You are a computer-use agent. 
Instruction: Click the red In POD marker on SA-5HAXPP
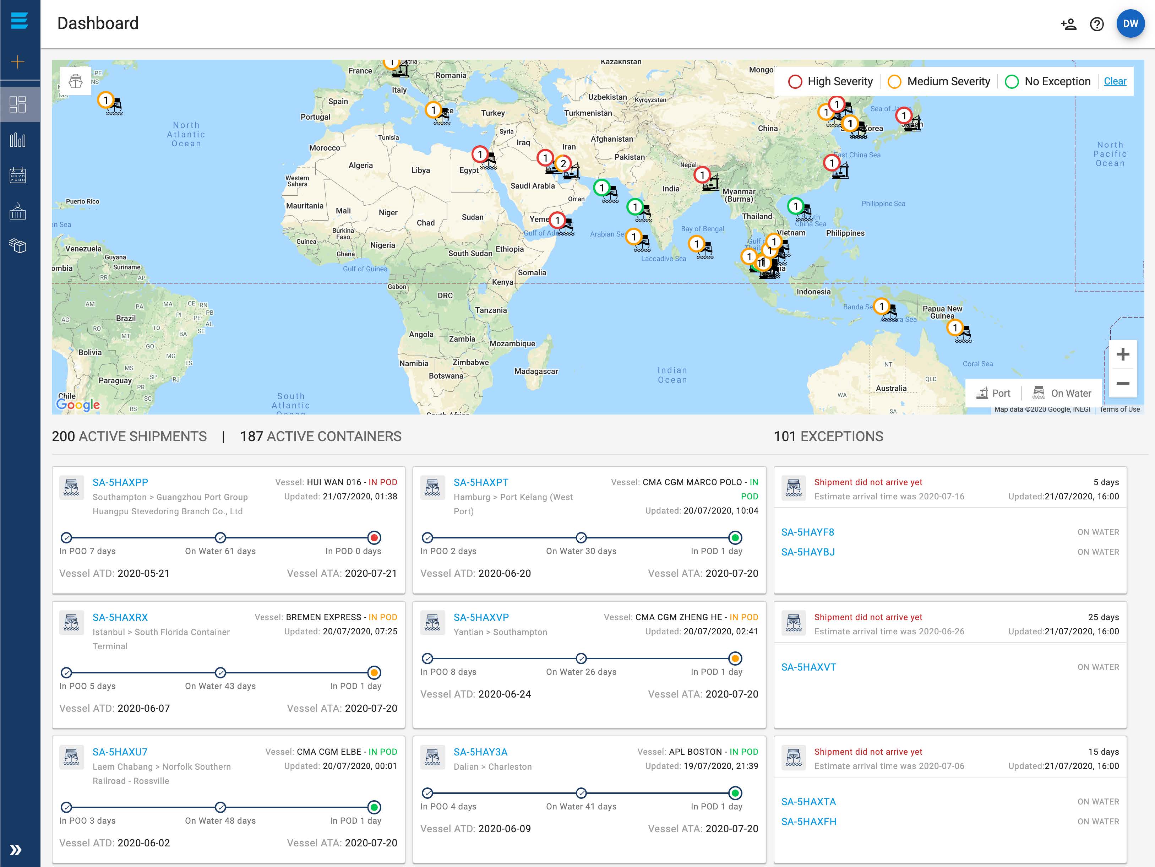(374, 537)
